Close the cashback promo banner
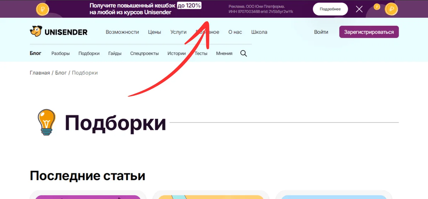428x199 pixels. point(359,9)
